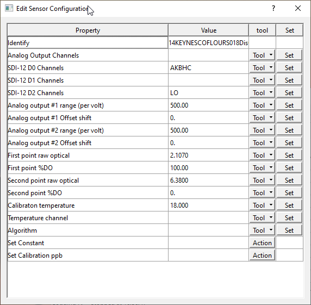311x305 pixels.
Task: Click Set button for SDI-12 D2 Channels
Action: click(289, 93)
